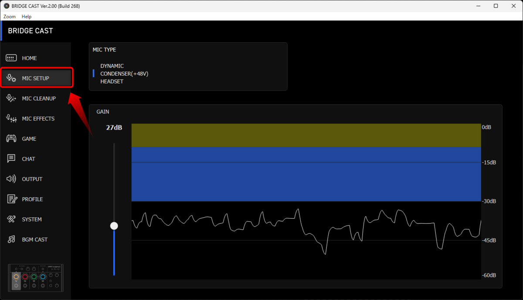Select the MIC SETUP sidebar item
Screen dimensions: 523x300
pyautogui.click(x=36, y=78)
